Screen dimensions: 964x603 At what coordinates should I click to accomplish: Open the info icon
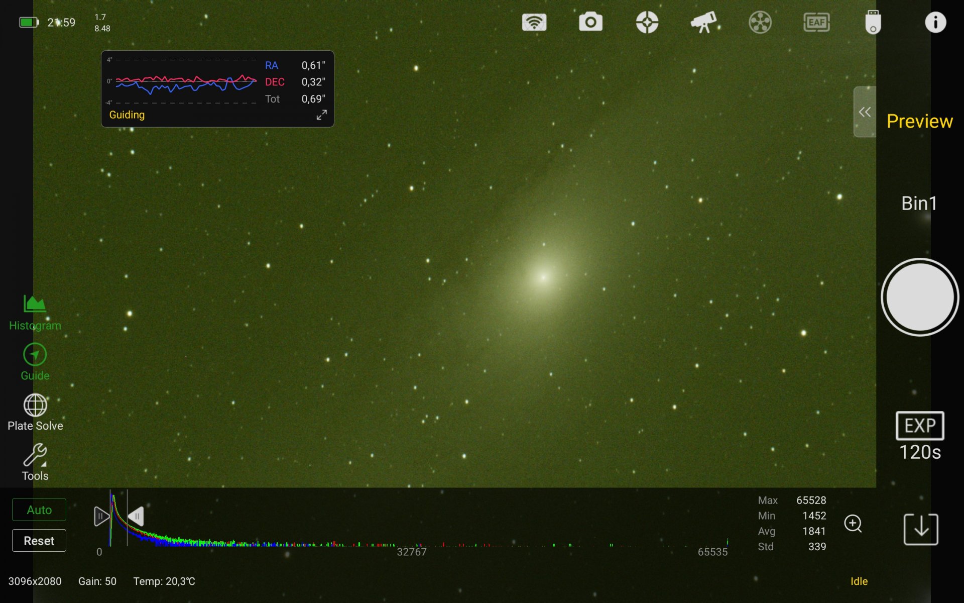(x=935, y=23)
